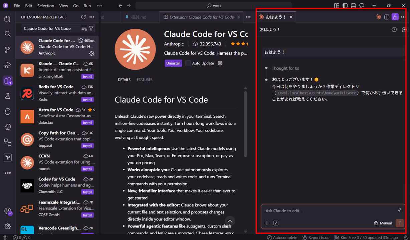410x240 pixels.
Task: Click the split editor icon in Claude tab bar
Action: click(387, 17)
